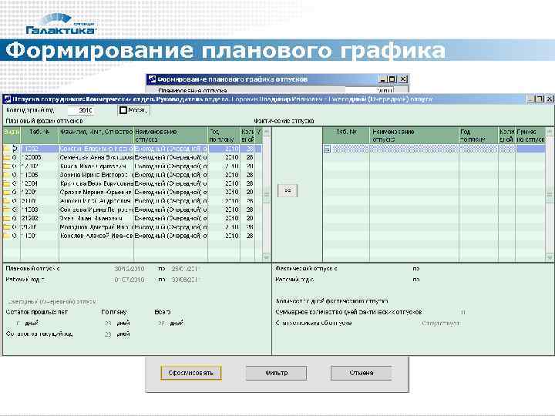Click folder icon in Зорина Ирина row
Image resolution: width=555 pixels, height=416 pixels.
[x=6, y=175]
